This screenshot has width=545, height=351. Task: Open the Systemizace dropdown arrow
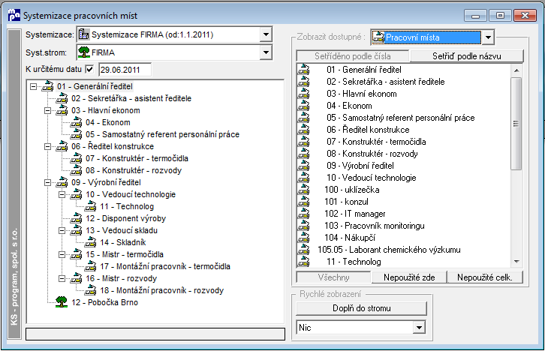pos(266,34)
